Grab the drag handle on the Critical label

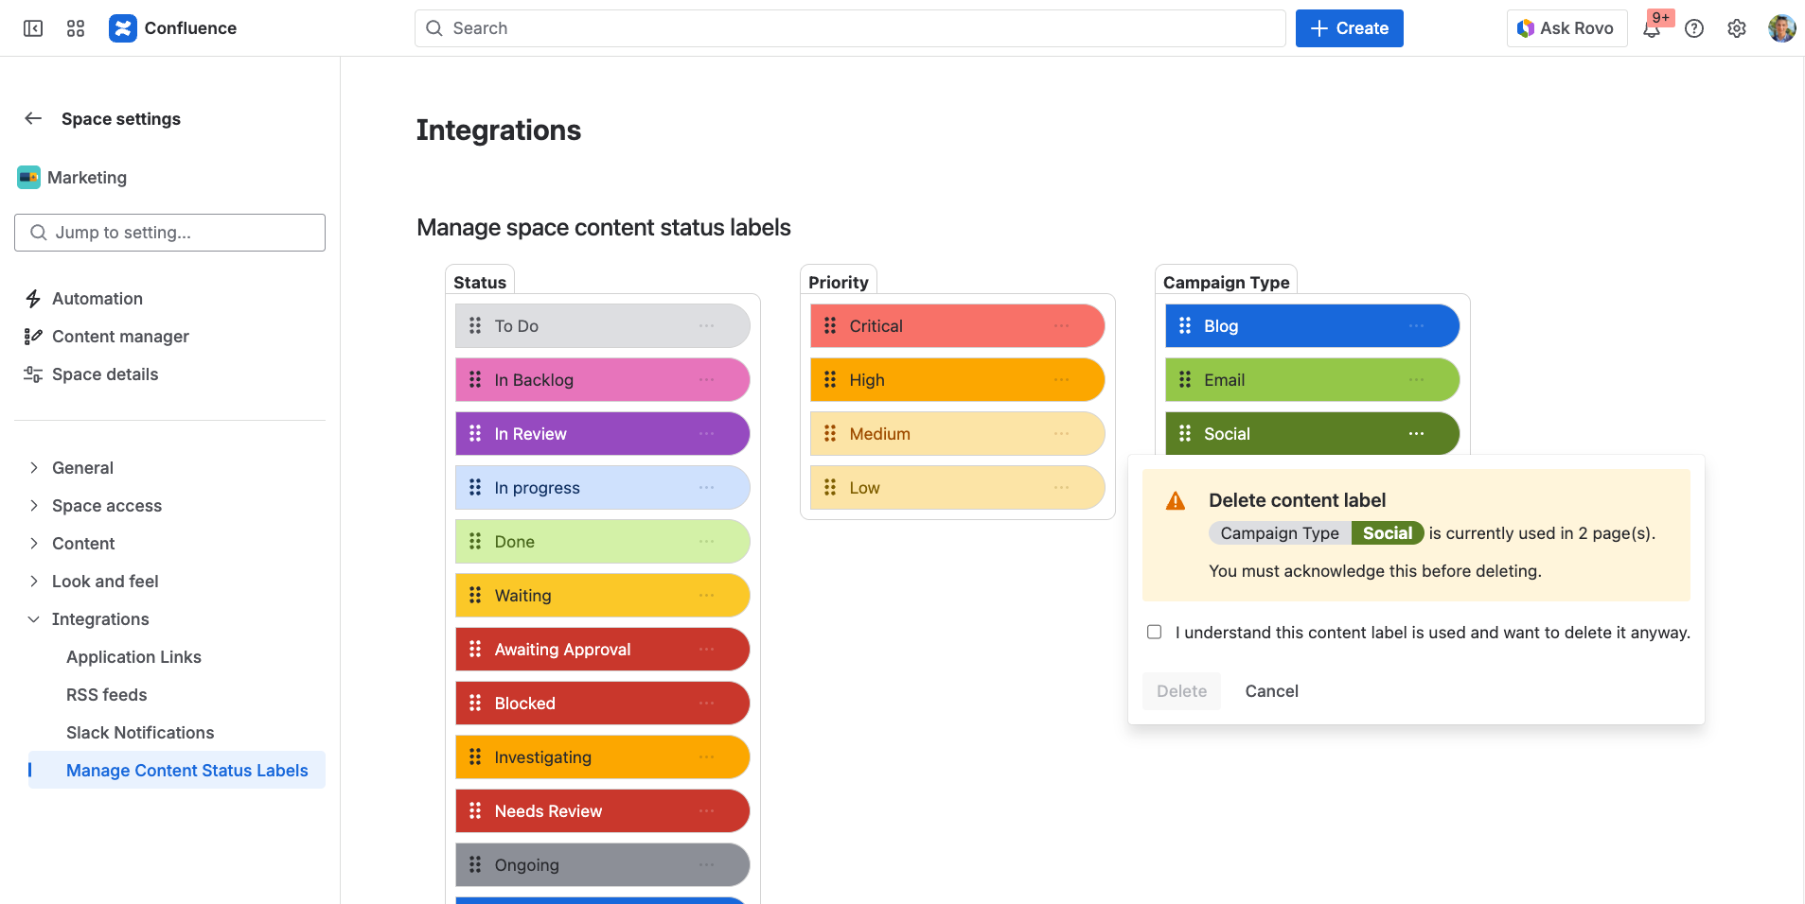tap(830, 326)
